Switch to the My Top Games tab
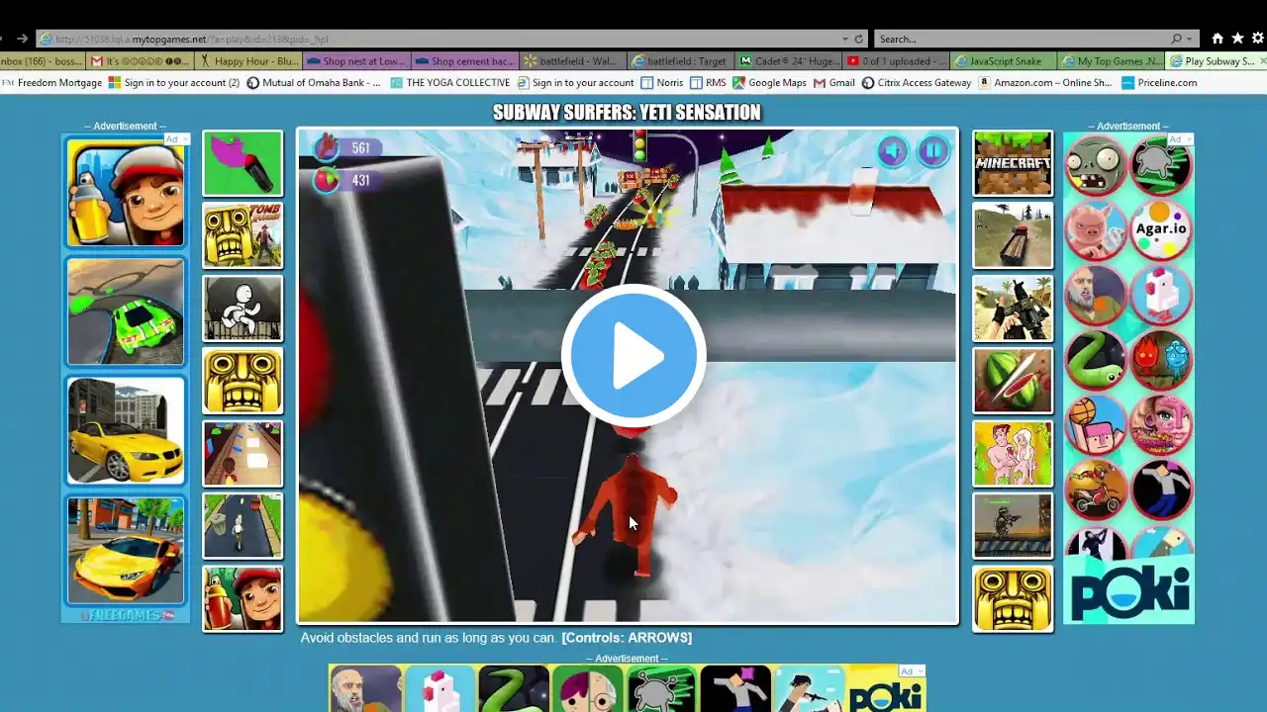The height and width of the screenshot is (712, 1267). point(1113,61)
